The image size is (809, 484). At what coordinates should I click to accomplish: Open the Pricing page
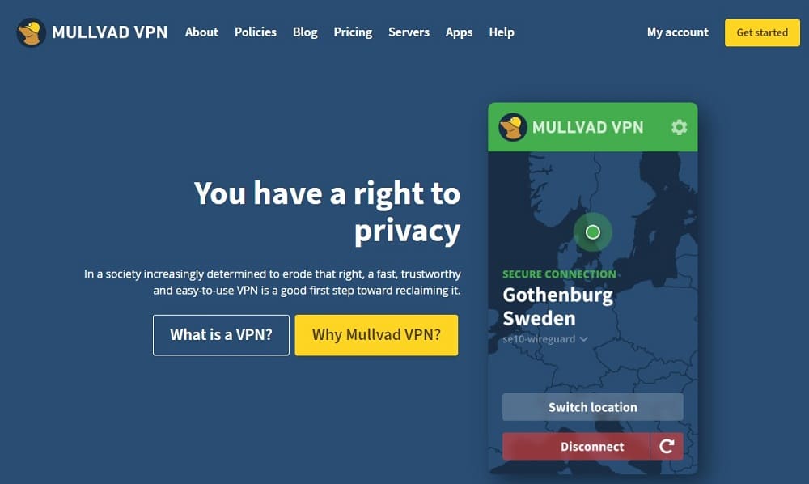[x=353, y=32]
